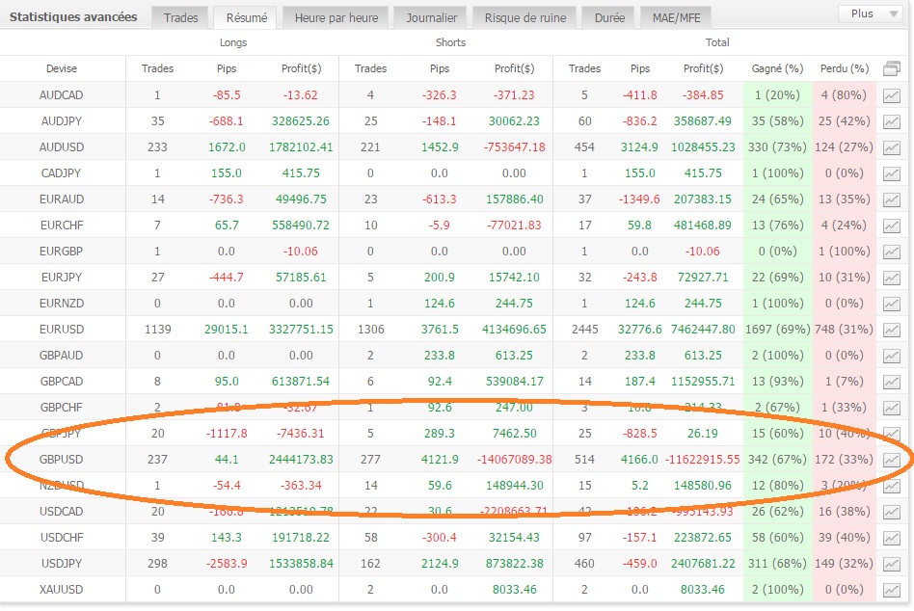Click the Devise column header
The image size is (914, 611).
click(x=62, y=68)
